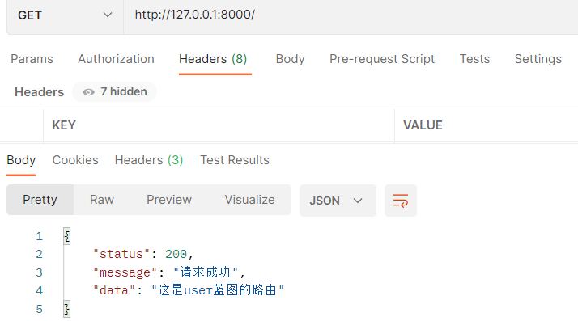Select the request Headers (8) tab
Image resolution: width=578 pixels, height=321 pixels.
pyautogui.click(x=213, y=59)
